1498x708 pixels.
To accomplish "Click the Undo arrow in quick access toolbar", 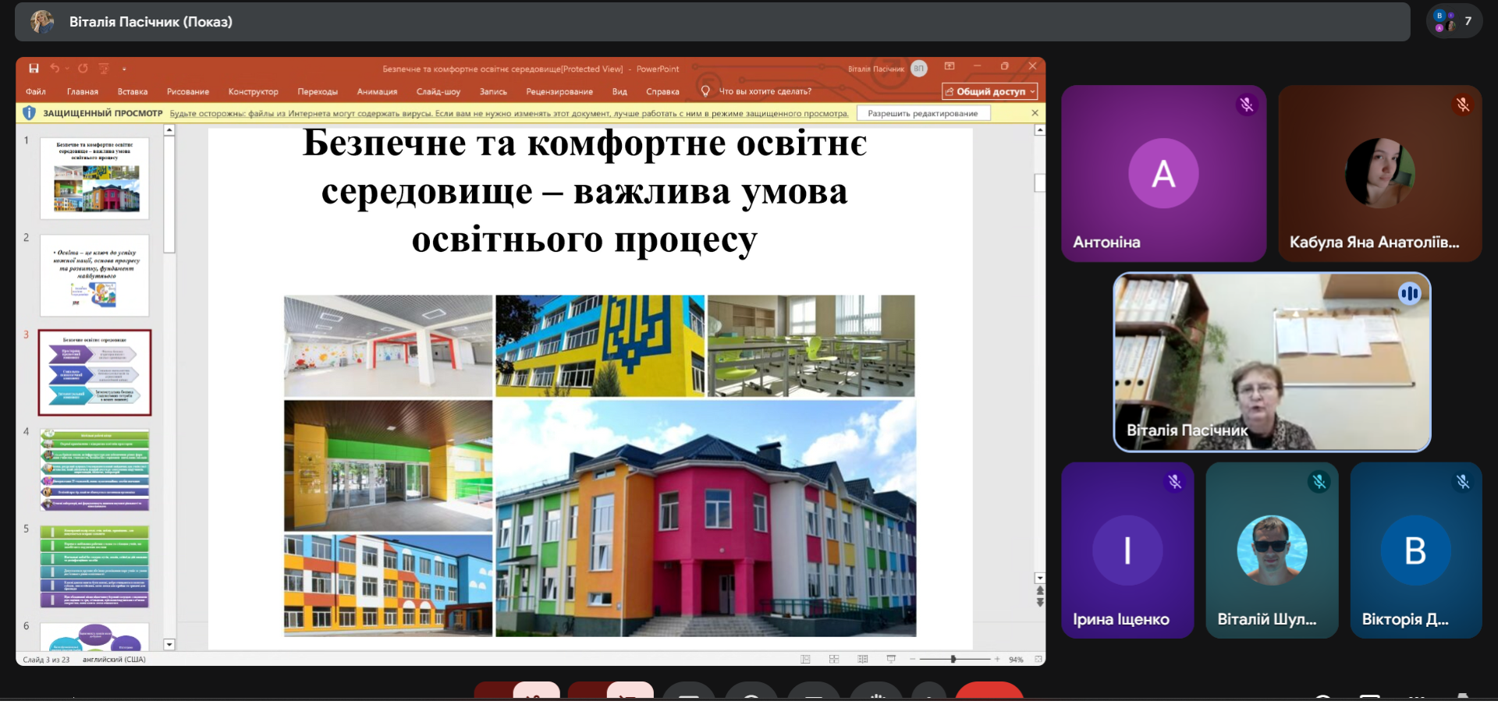I will coord(55,69).
